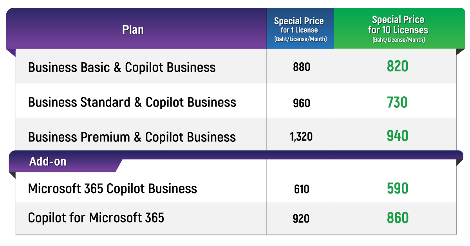Click the Copilot for Microsoft 365 add-on
The image size is (470, 246).
click(96, 217)
